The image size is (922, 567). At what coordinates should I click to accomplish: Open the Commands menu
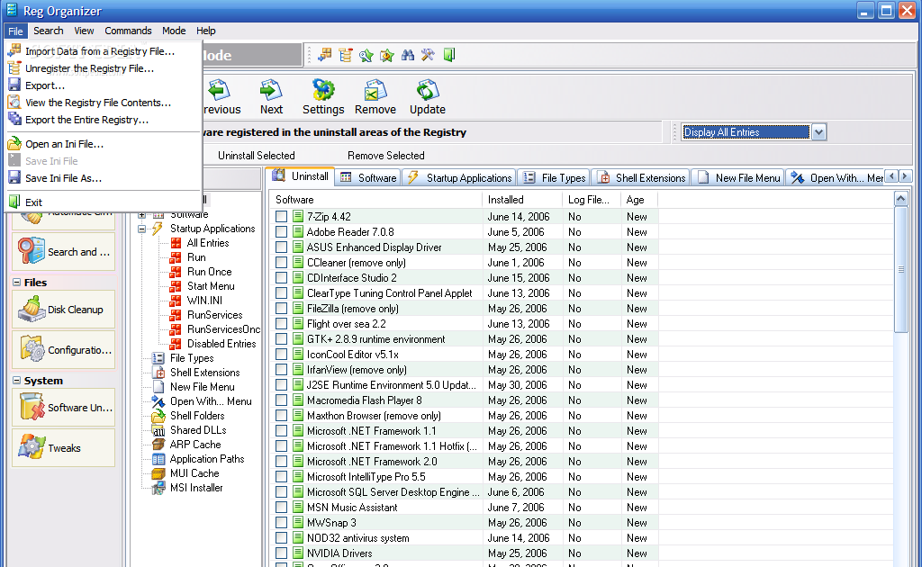pyautogui.click(x=128, y=31)
